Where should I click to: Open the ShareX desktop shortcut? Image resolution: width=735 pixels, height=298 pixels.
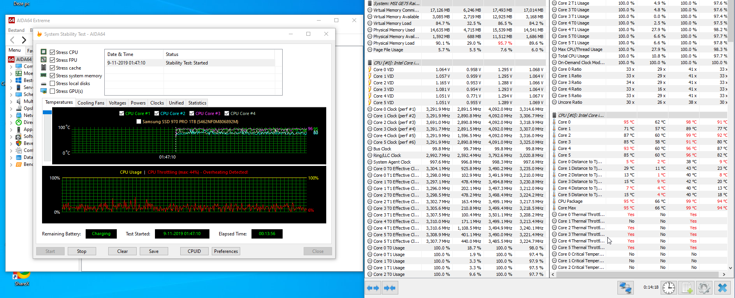[22, 279]
